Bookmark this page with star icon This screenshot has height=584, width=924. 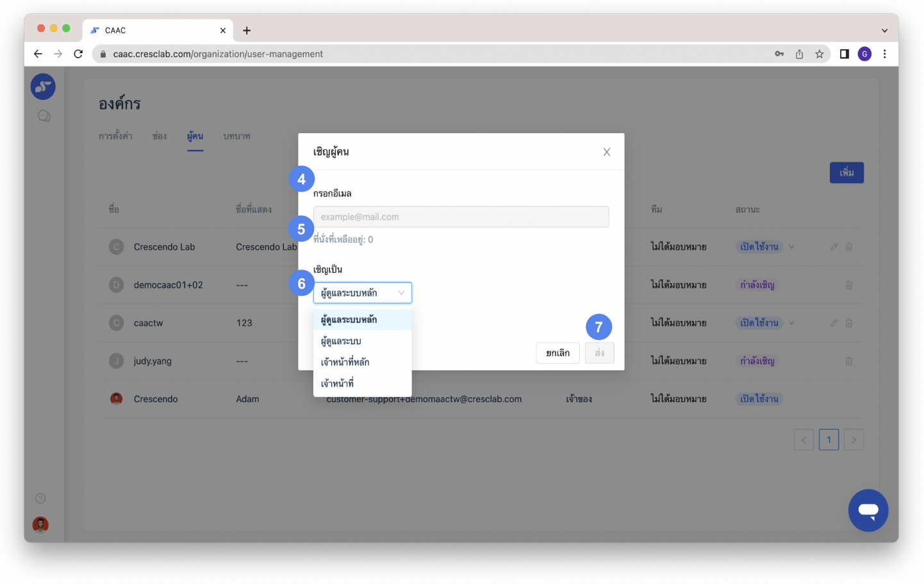[x=819, y=54]
